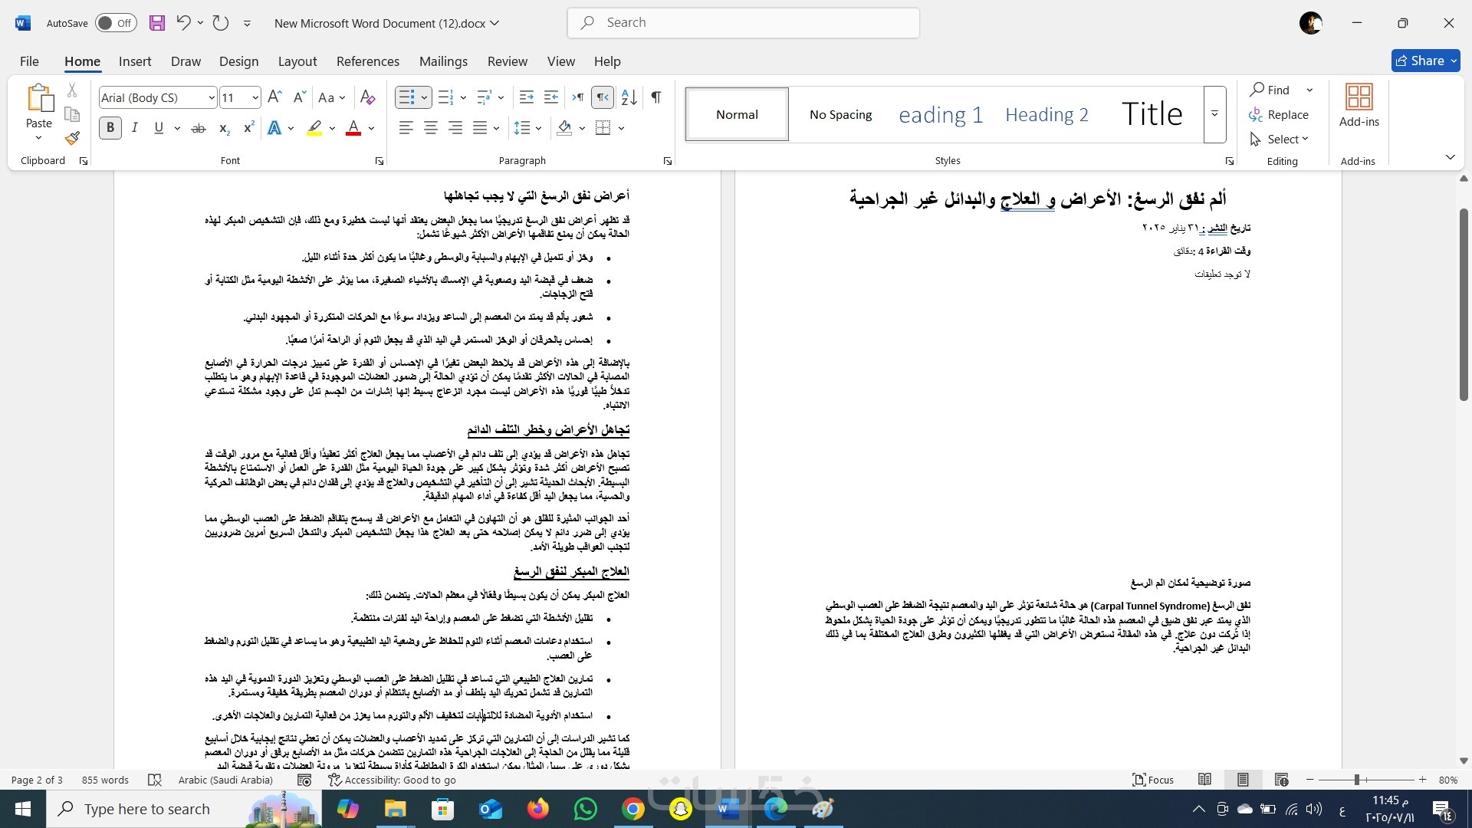Click the Save icon in title bar
This screenshot has height=828, width=1472.
tap(157, 23)
